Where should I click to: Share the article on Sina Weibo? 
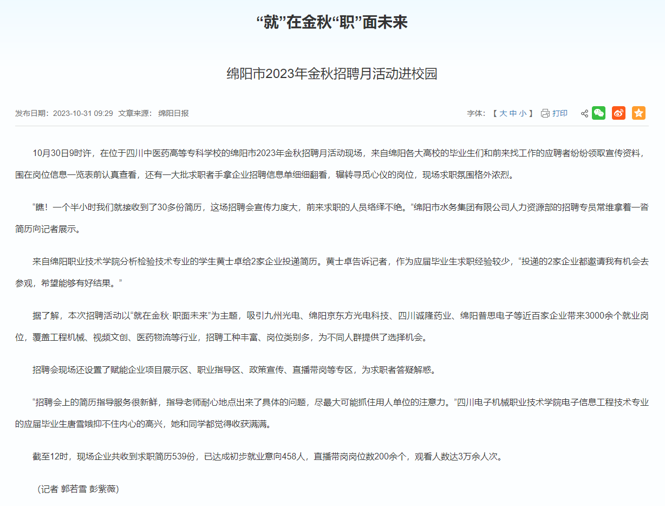tap(618, 113)
